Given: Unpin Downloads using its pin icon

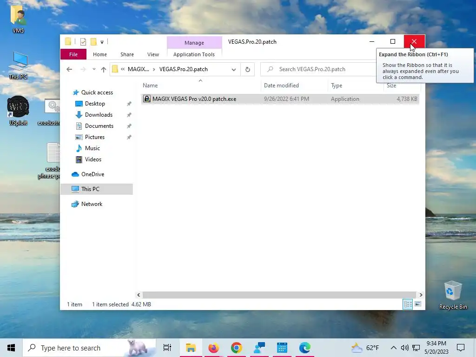Looking at the screenshot, I should (x=129, y=115).
